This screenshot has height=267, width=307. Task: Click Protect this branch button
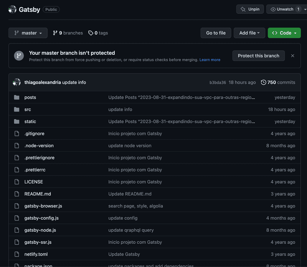[258, 56]
